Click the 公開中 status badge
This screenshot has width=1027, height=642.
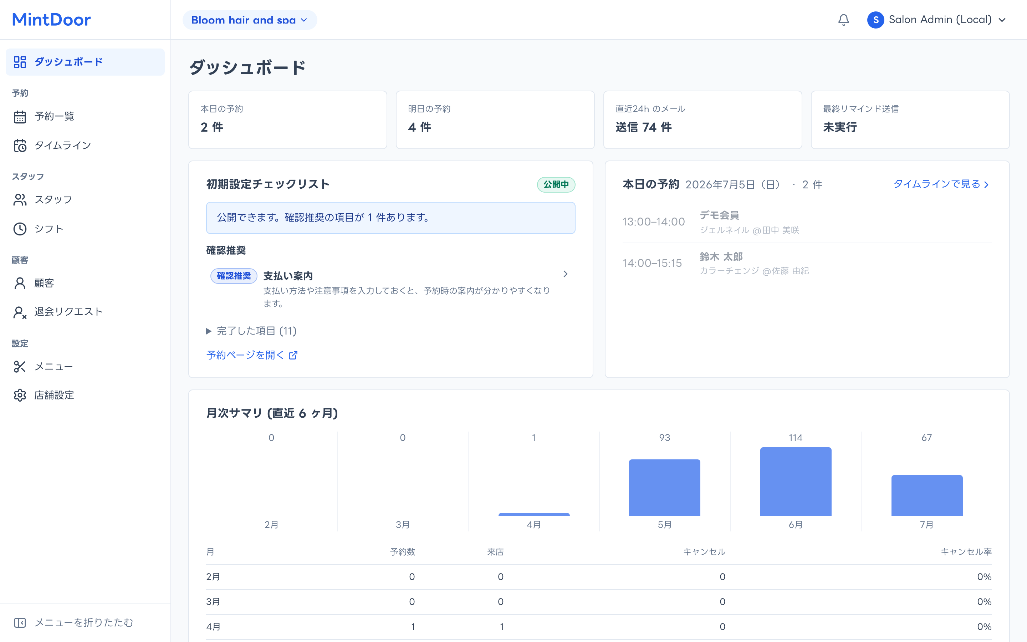556,185
